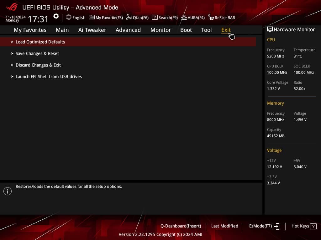
Task: Launch EFI Shell from USB drives
Action: click(49, 77)
